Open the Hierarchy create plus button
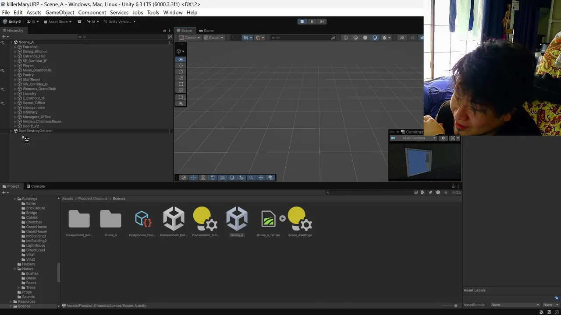Viewport: 561px width, 315px height. (4, 37)
